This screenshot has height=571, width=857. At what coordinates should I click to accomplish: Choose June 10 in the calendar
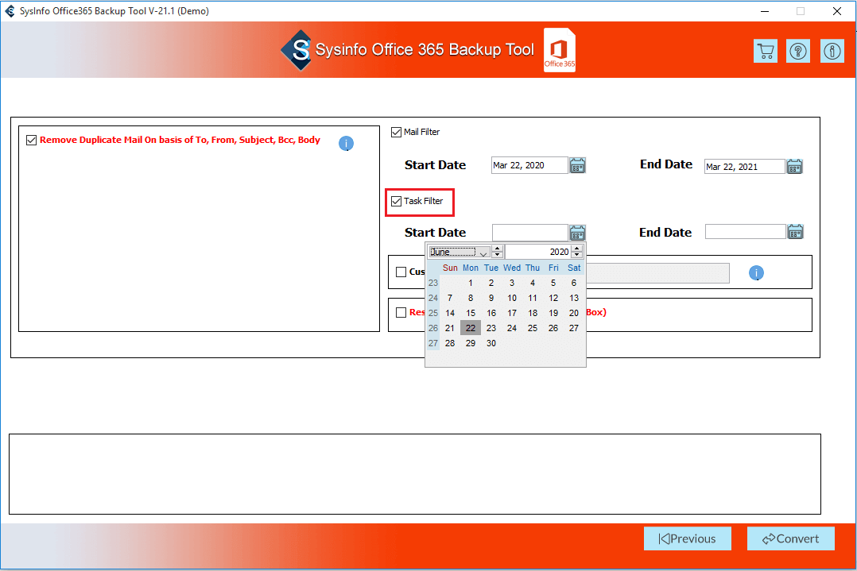(x=512, y=298)
